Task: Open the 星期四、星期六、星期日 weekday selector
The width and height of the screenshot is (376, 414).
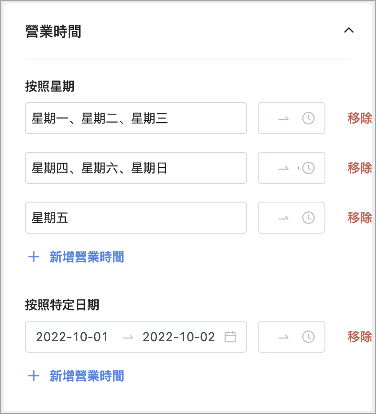Action: pos(136,168)
